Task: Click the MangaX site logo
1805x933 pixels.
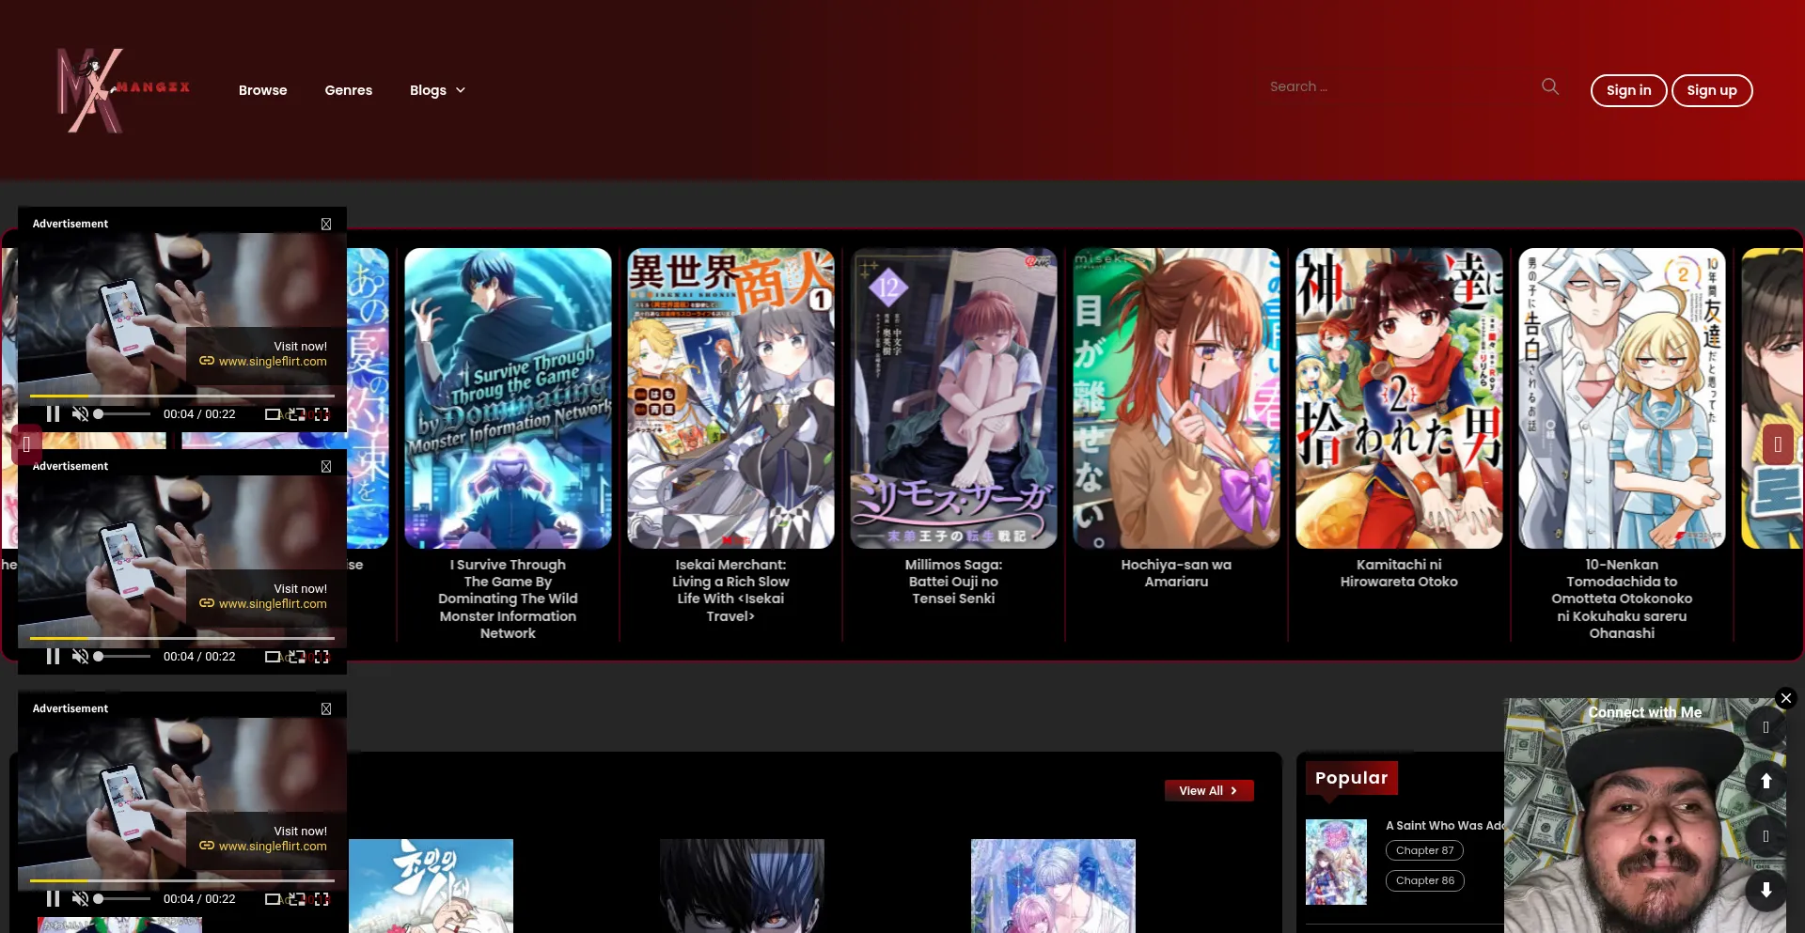Action: click(x=123, y=90)
